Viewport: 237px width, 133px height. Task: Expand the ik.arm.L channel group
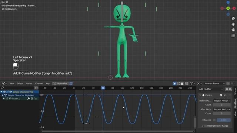tap(4, 99)
